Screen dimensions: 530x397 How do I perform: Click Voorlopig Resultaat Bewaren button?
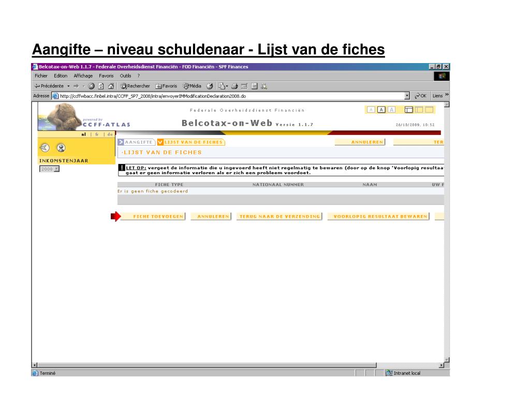(x=378, y=217)
